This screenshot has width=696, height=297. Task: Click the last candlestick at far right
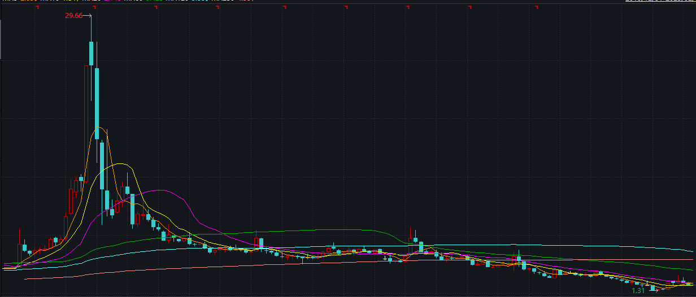click(x=689, y=284)
